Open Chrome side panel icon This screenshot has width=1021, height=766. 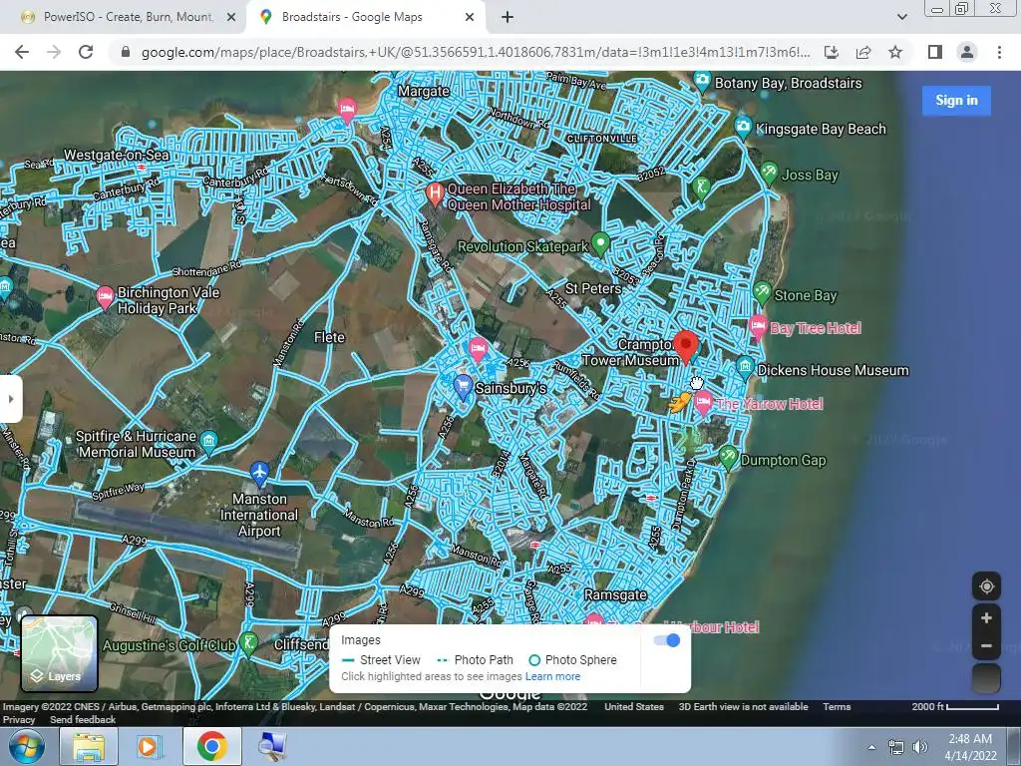pyautogui.click(x=935, y=52)
